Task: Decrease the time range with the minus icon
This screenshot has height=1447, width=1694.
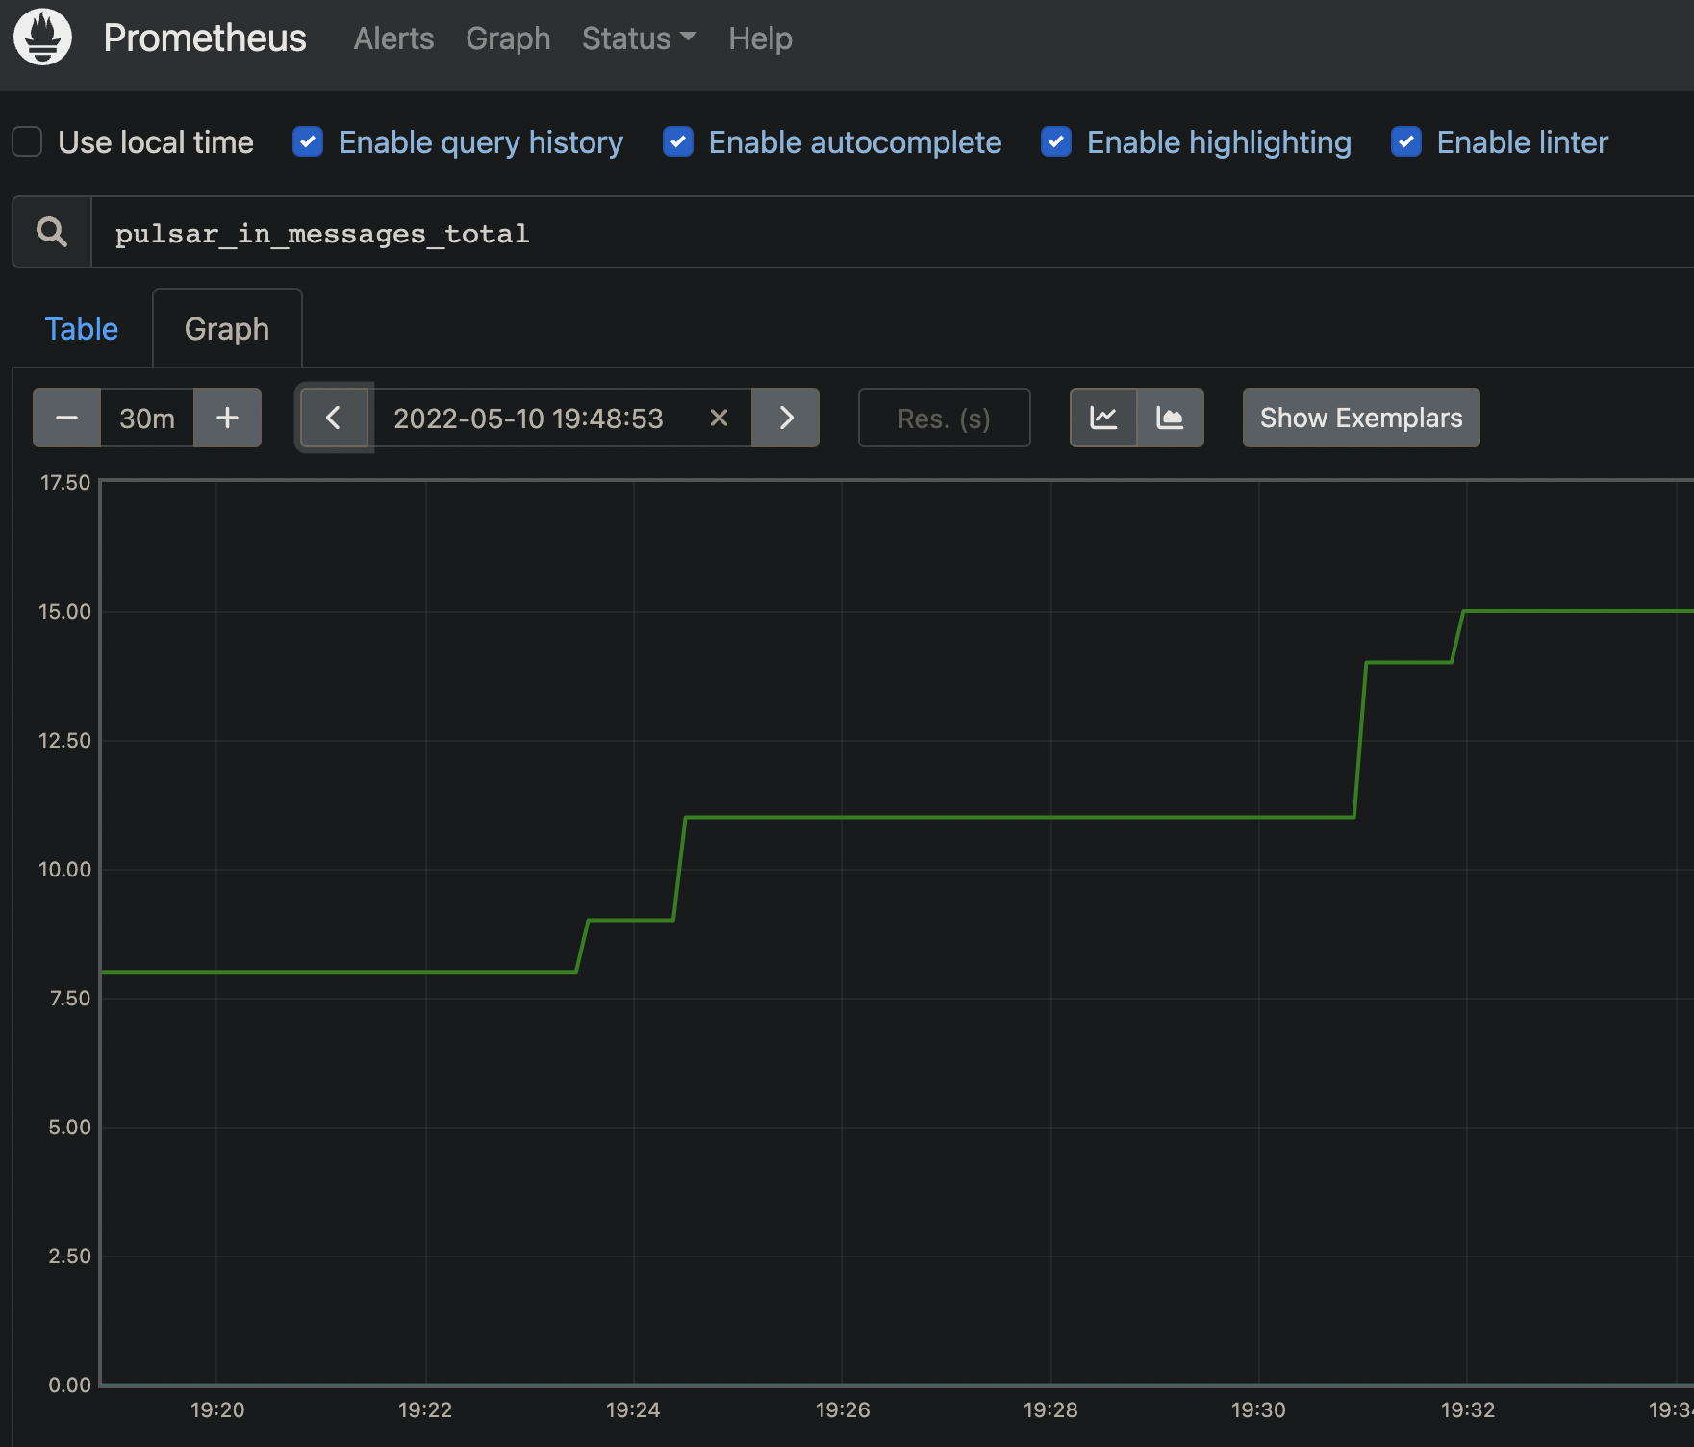Action: (x=65, y=418)
